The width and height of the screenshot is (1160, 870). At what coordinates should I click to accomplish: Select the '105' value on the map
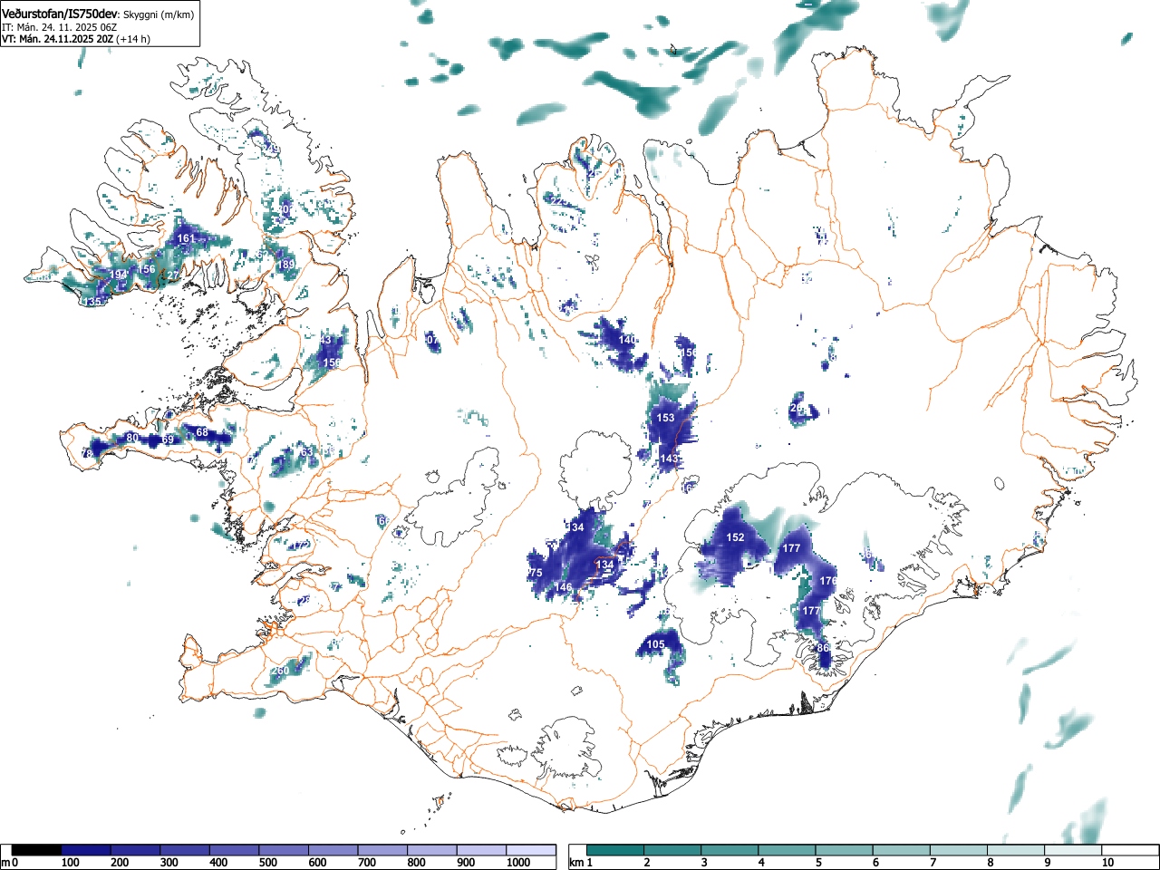point(656,644)
